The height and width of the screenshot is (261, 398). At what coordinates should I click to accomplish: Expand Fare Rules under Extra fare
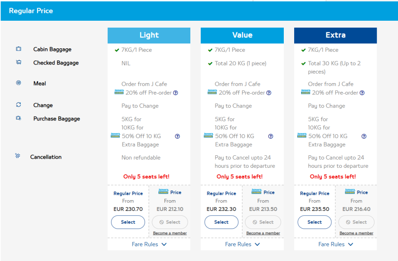pyautogui.click(x=336, y=244)
